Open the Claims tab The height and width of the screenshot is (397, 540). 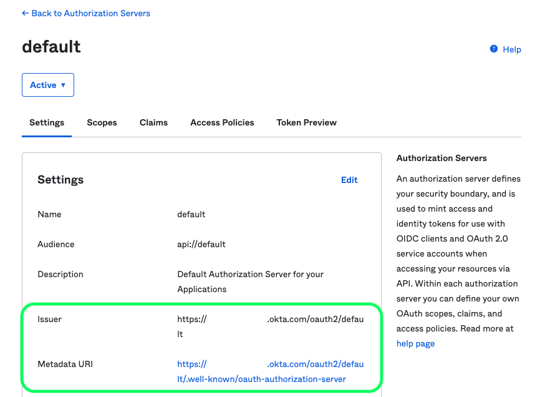coord(153,122)
